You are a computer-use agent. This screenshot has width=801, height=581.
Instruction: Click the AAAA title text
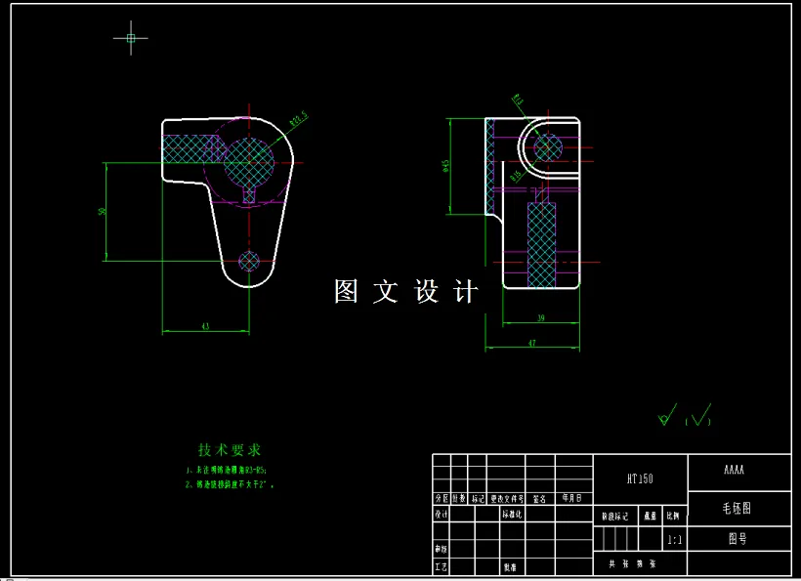(x=735, y=471)
